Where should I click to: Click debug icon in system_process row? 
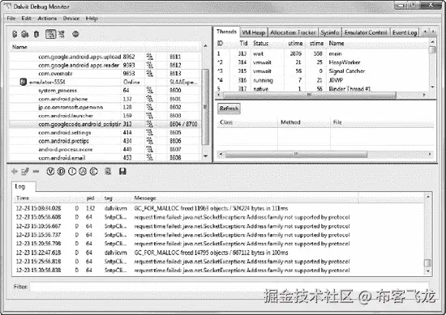tap(150, 91)
